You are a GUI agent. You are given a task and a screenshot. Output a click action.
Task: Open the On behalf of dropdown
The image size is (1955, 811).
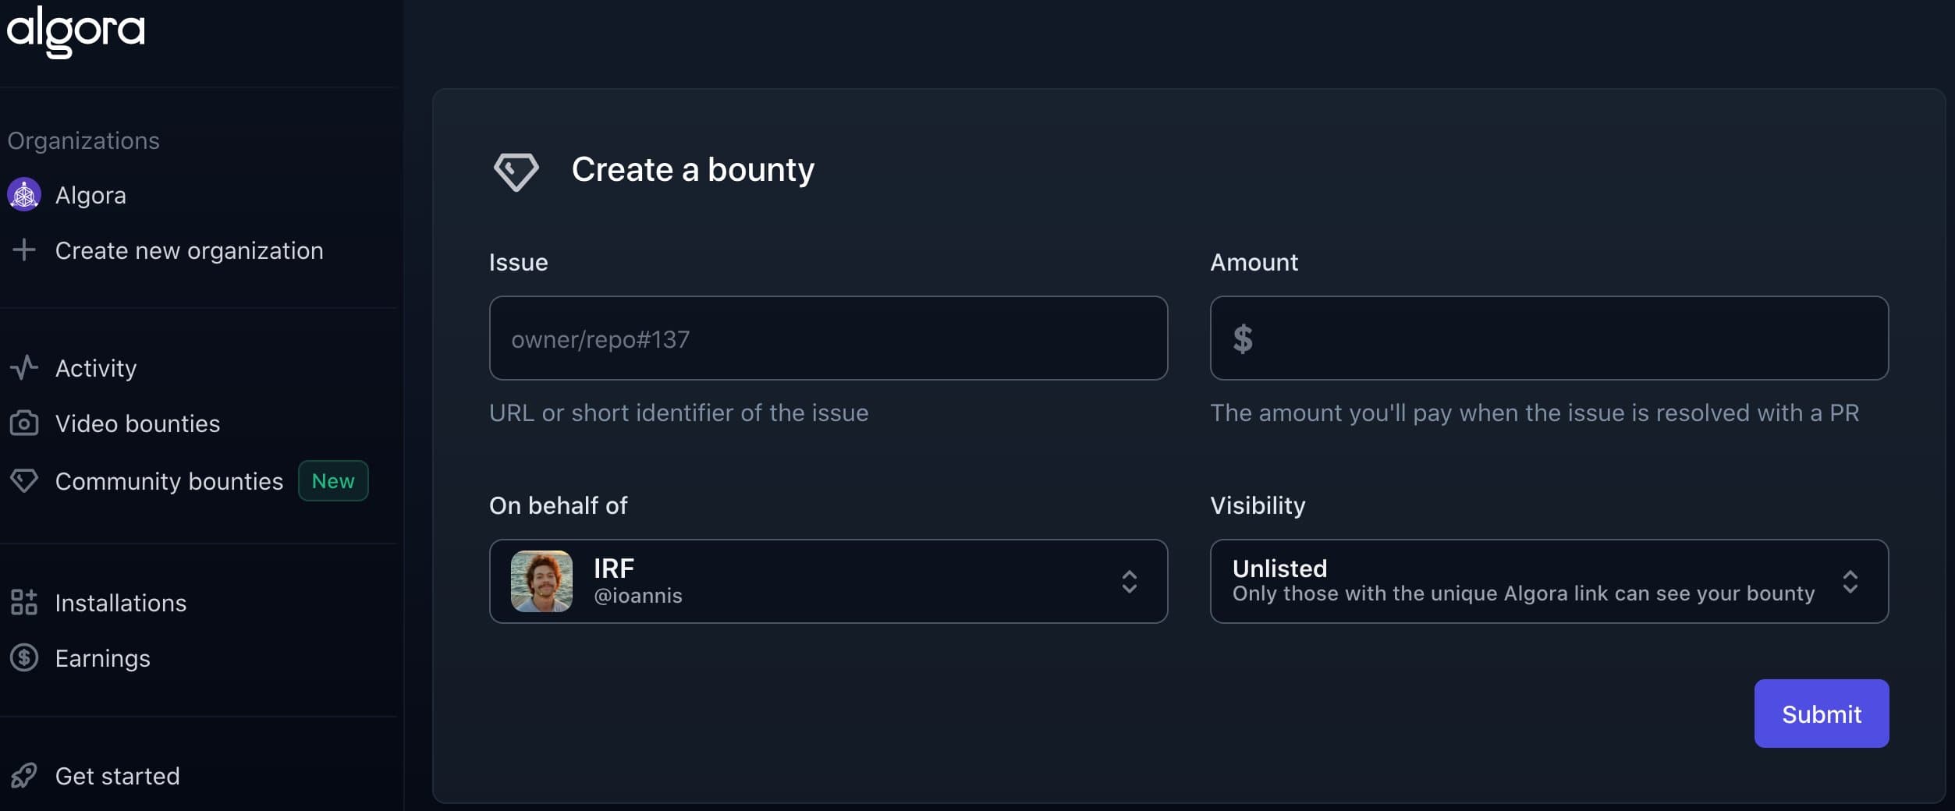pyautogui.click(x=827, y=582)
